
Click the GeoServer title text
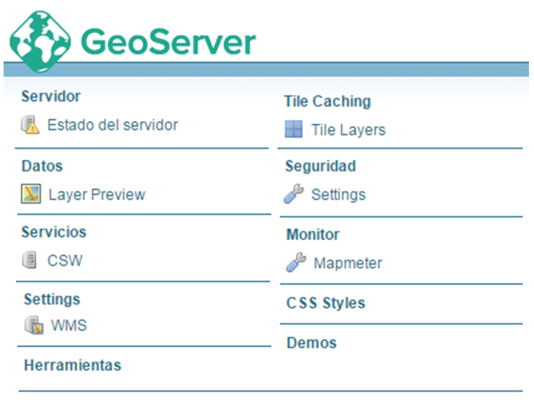168,42
